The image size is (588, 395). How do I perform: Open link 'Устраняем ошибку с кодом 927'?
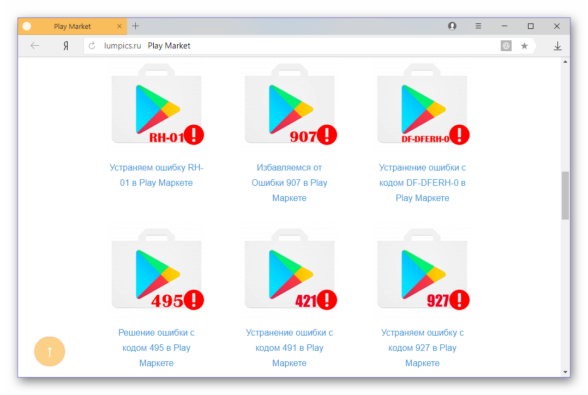[422, 348]
